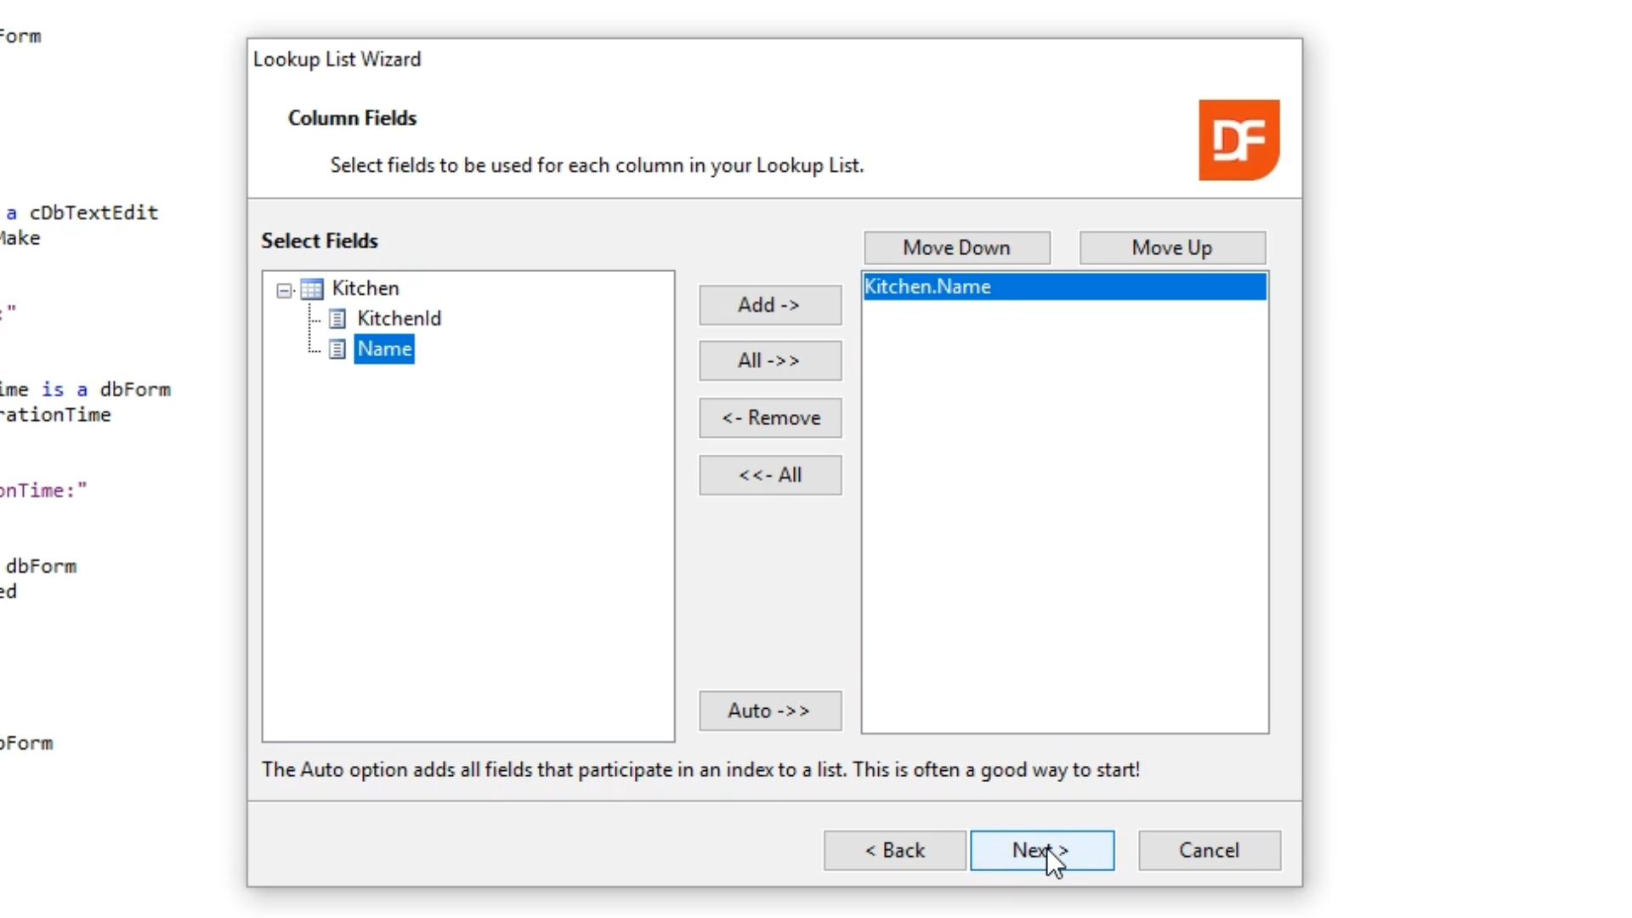Click the Move Up button
This screenshot has width=1632, height=918.
pyautogui.click(x=1171, y=248)
